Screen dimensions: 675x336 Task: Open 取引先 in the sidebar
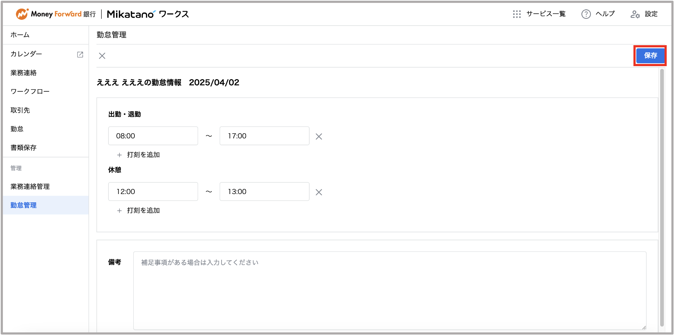pos(46,110)
